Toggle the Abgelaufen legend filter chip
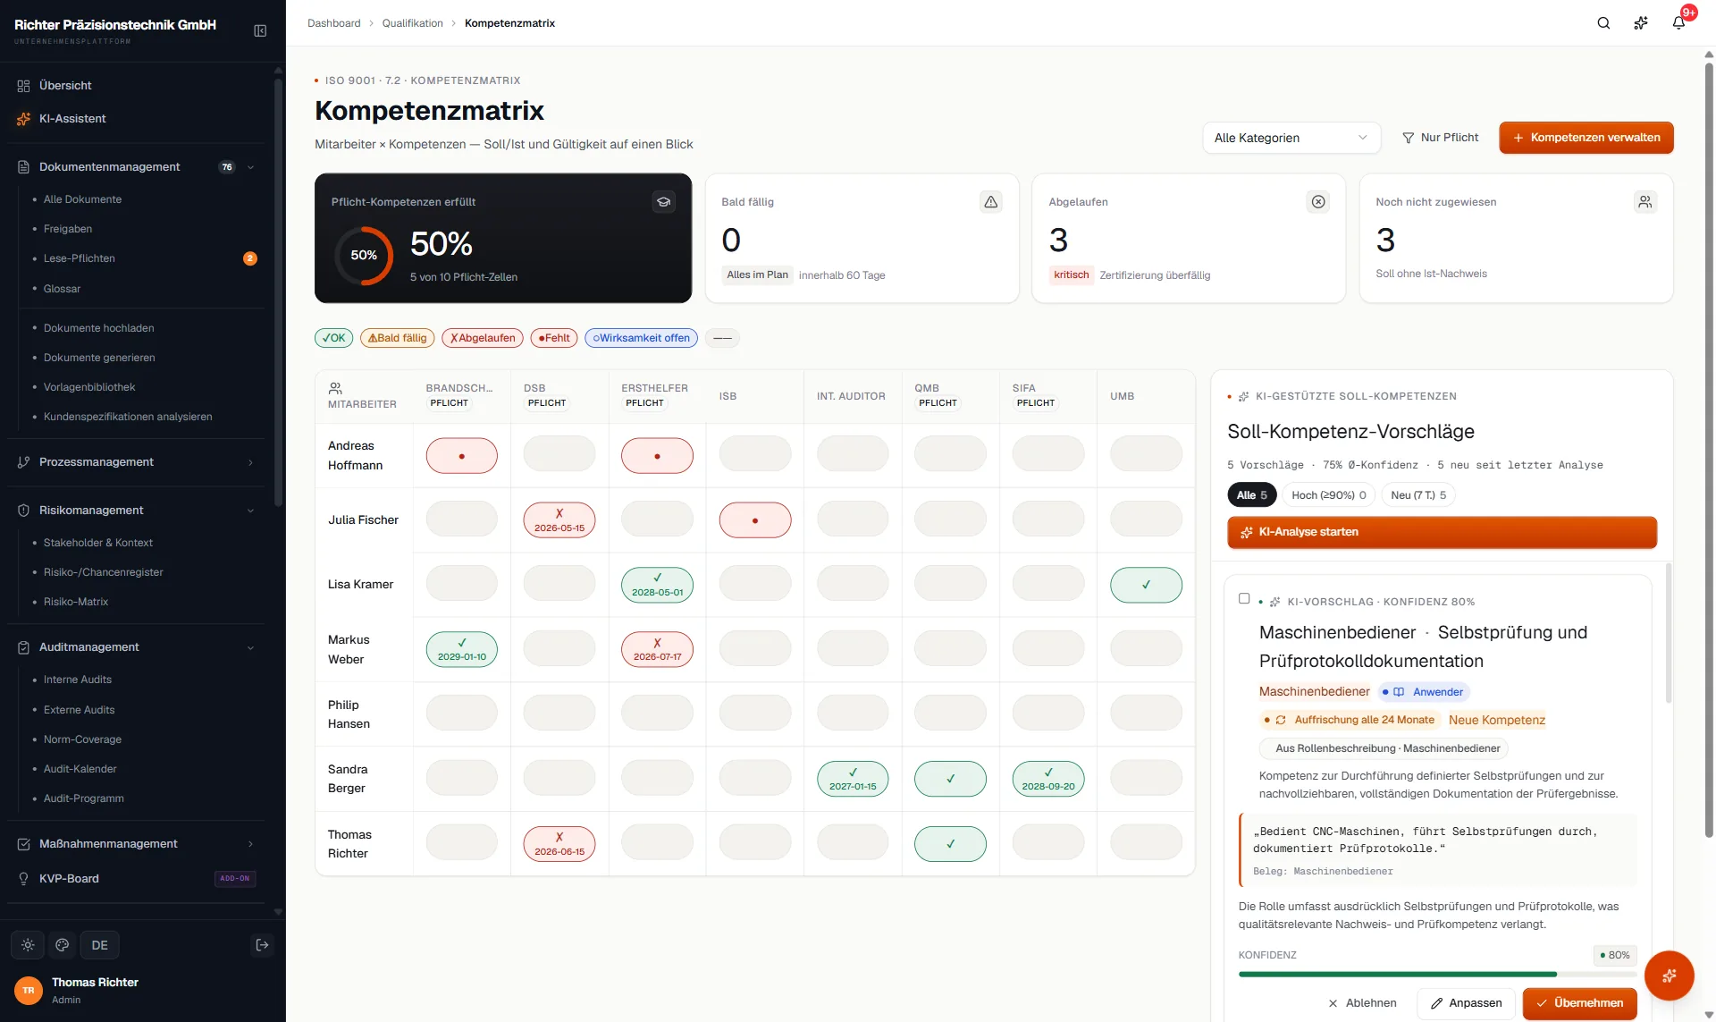The height and width of the screenshot is (1022, 1716). (x=483, y=338)
